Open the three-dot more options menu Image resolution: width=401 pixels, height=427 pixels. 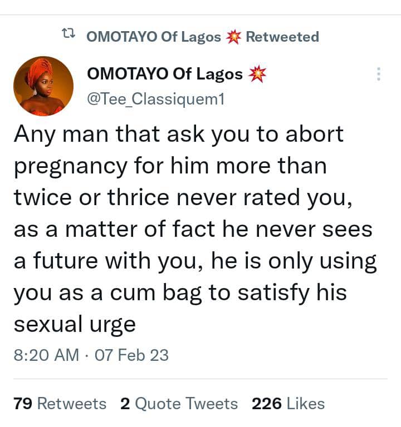tap(379, 75)
